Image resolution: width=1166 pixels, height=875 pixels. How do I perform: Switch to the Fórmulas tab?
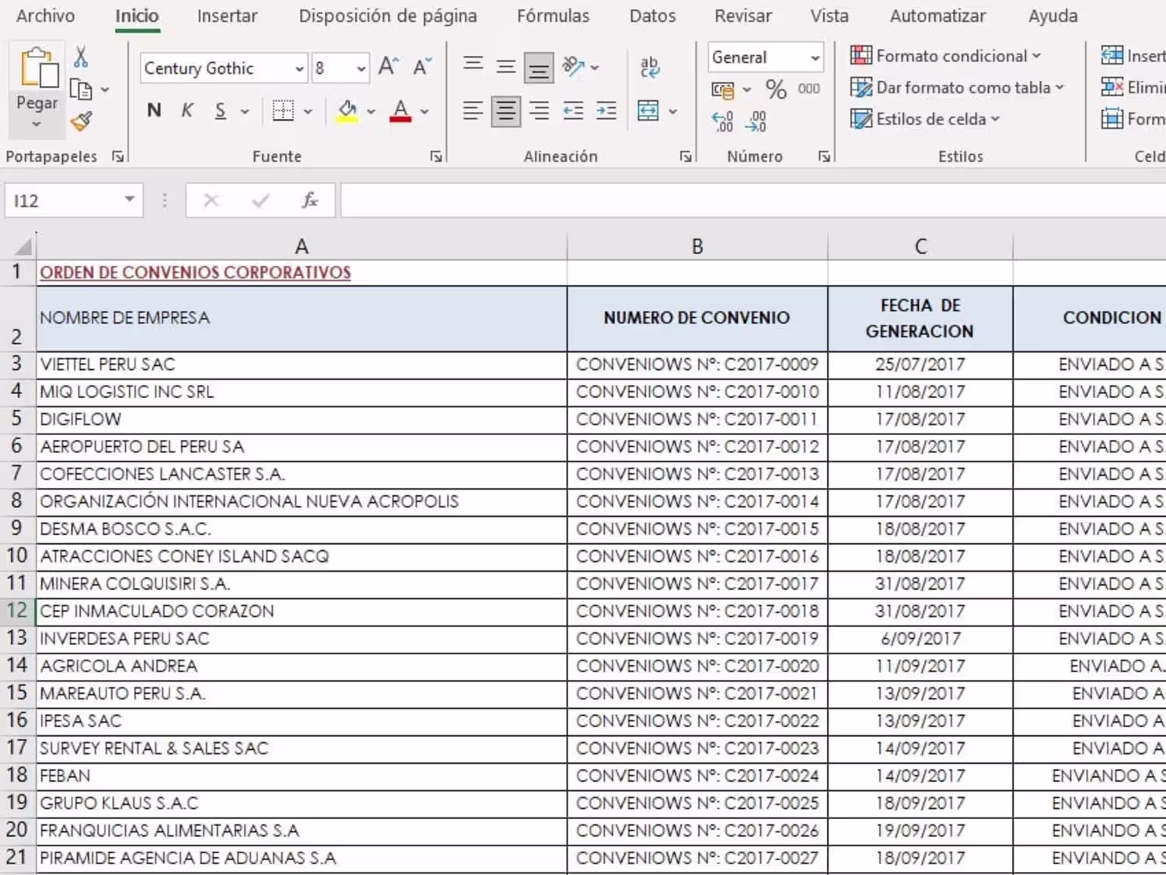click(x=553, y=16)
